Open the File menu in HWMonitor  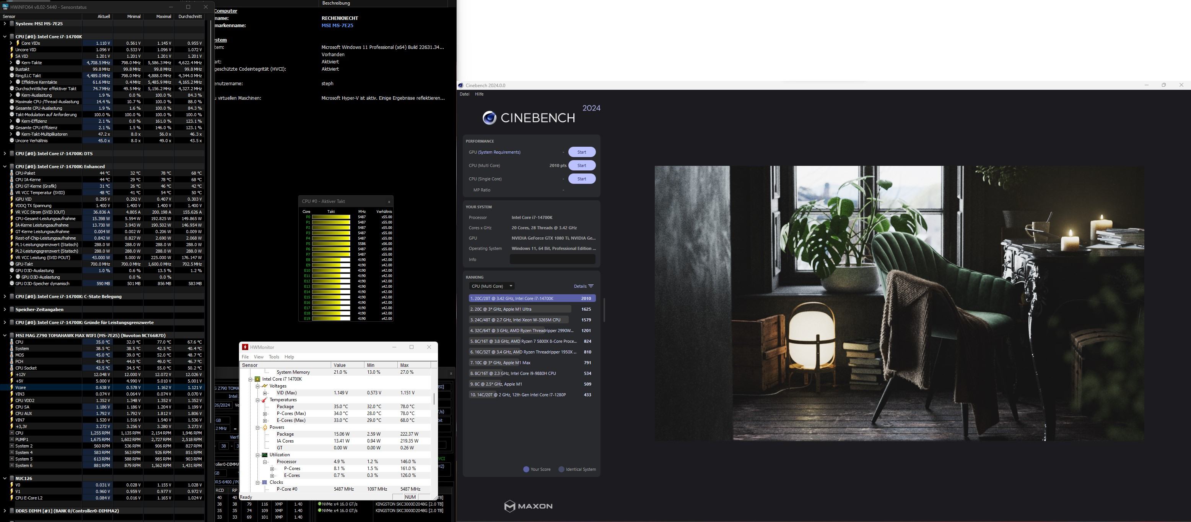click(245, 357)
